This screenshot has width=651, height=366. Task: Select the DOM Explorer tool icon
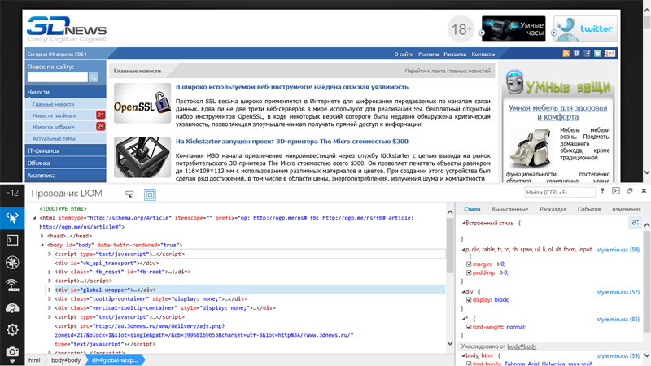coord(12,217)
